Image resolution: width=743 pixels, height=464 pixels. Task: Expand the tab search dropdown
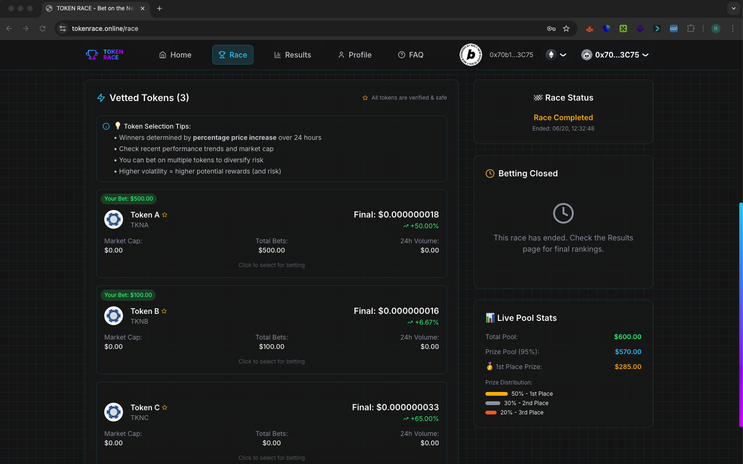pyautogui.click(x=733, y=8)
